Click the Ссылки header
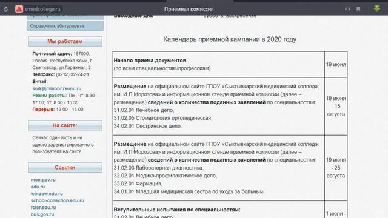Viewport: 388px width, 218px height. pyautogui.click(x=65, y=167)
